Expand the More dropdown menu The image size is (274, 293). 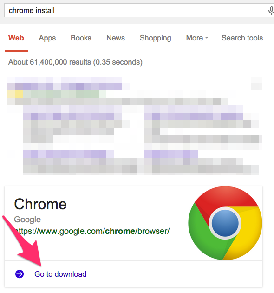(197, 38)
